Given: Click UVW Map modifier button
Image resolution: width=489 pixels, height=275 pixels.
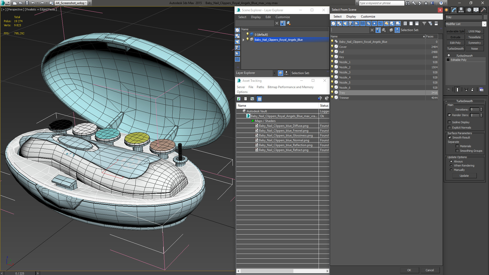Looking at the screenshot, I should [474, 31].
